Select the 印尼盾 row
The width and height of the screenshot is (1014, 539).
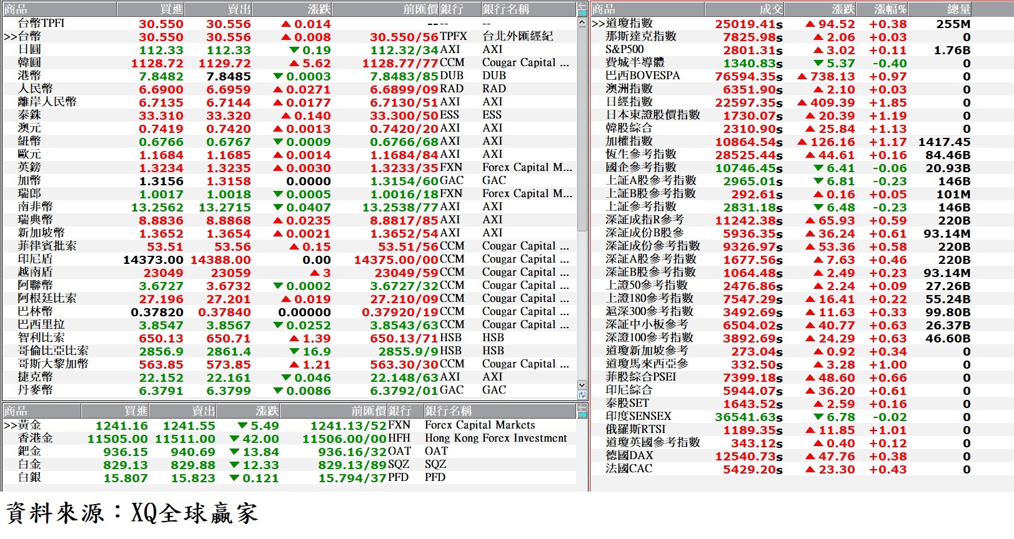coord(289,259)
